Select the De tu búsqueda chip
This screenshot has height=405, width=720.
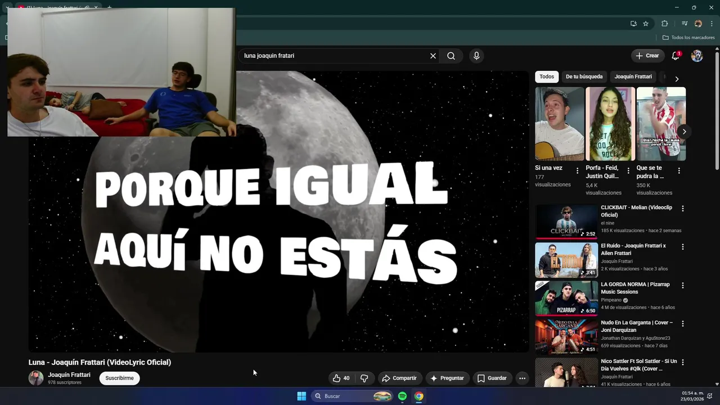(584, 76)
